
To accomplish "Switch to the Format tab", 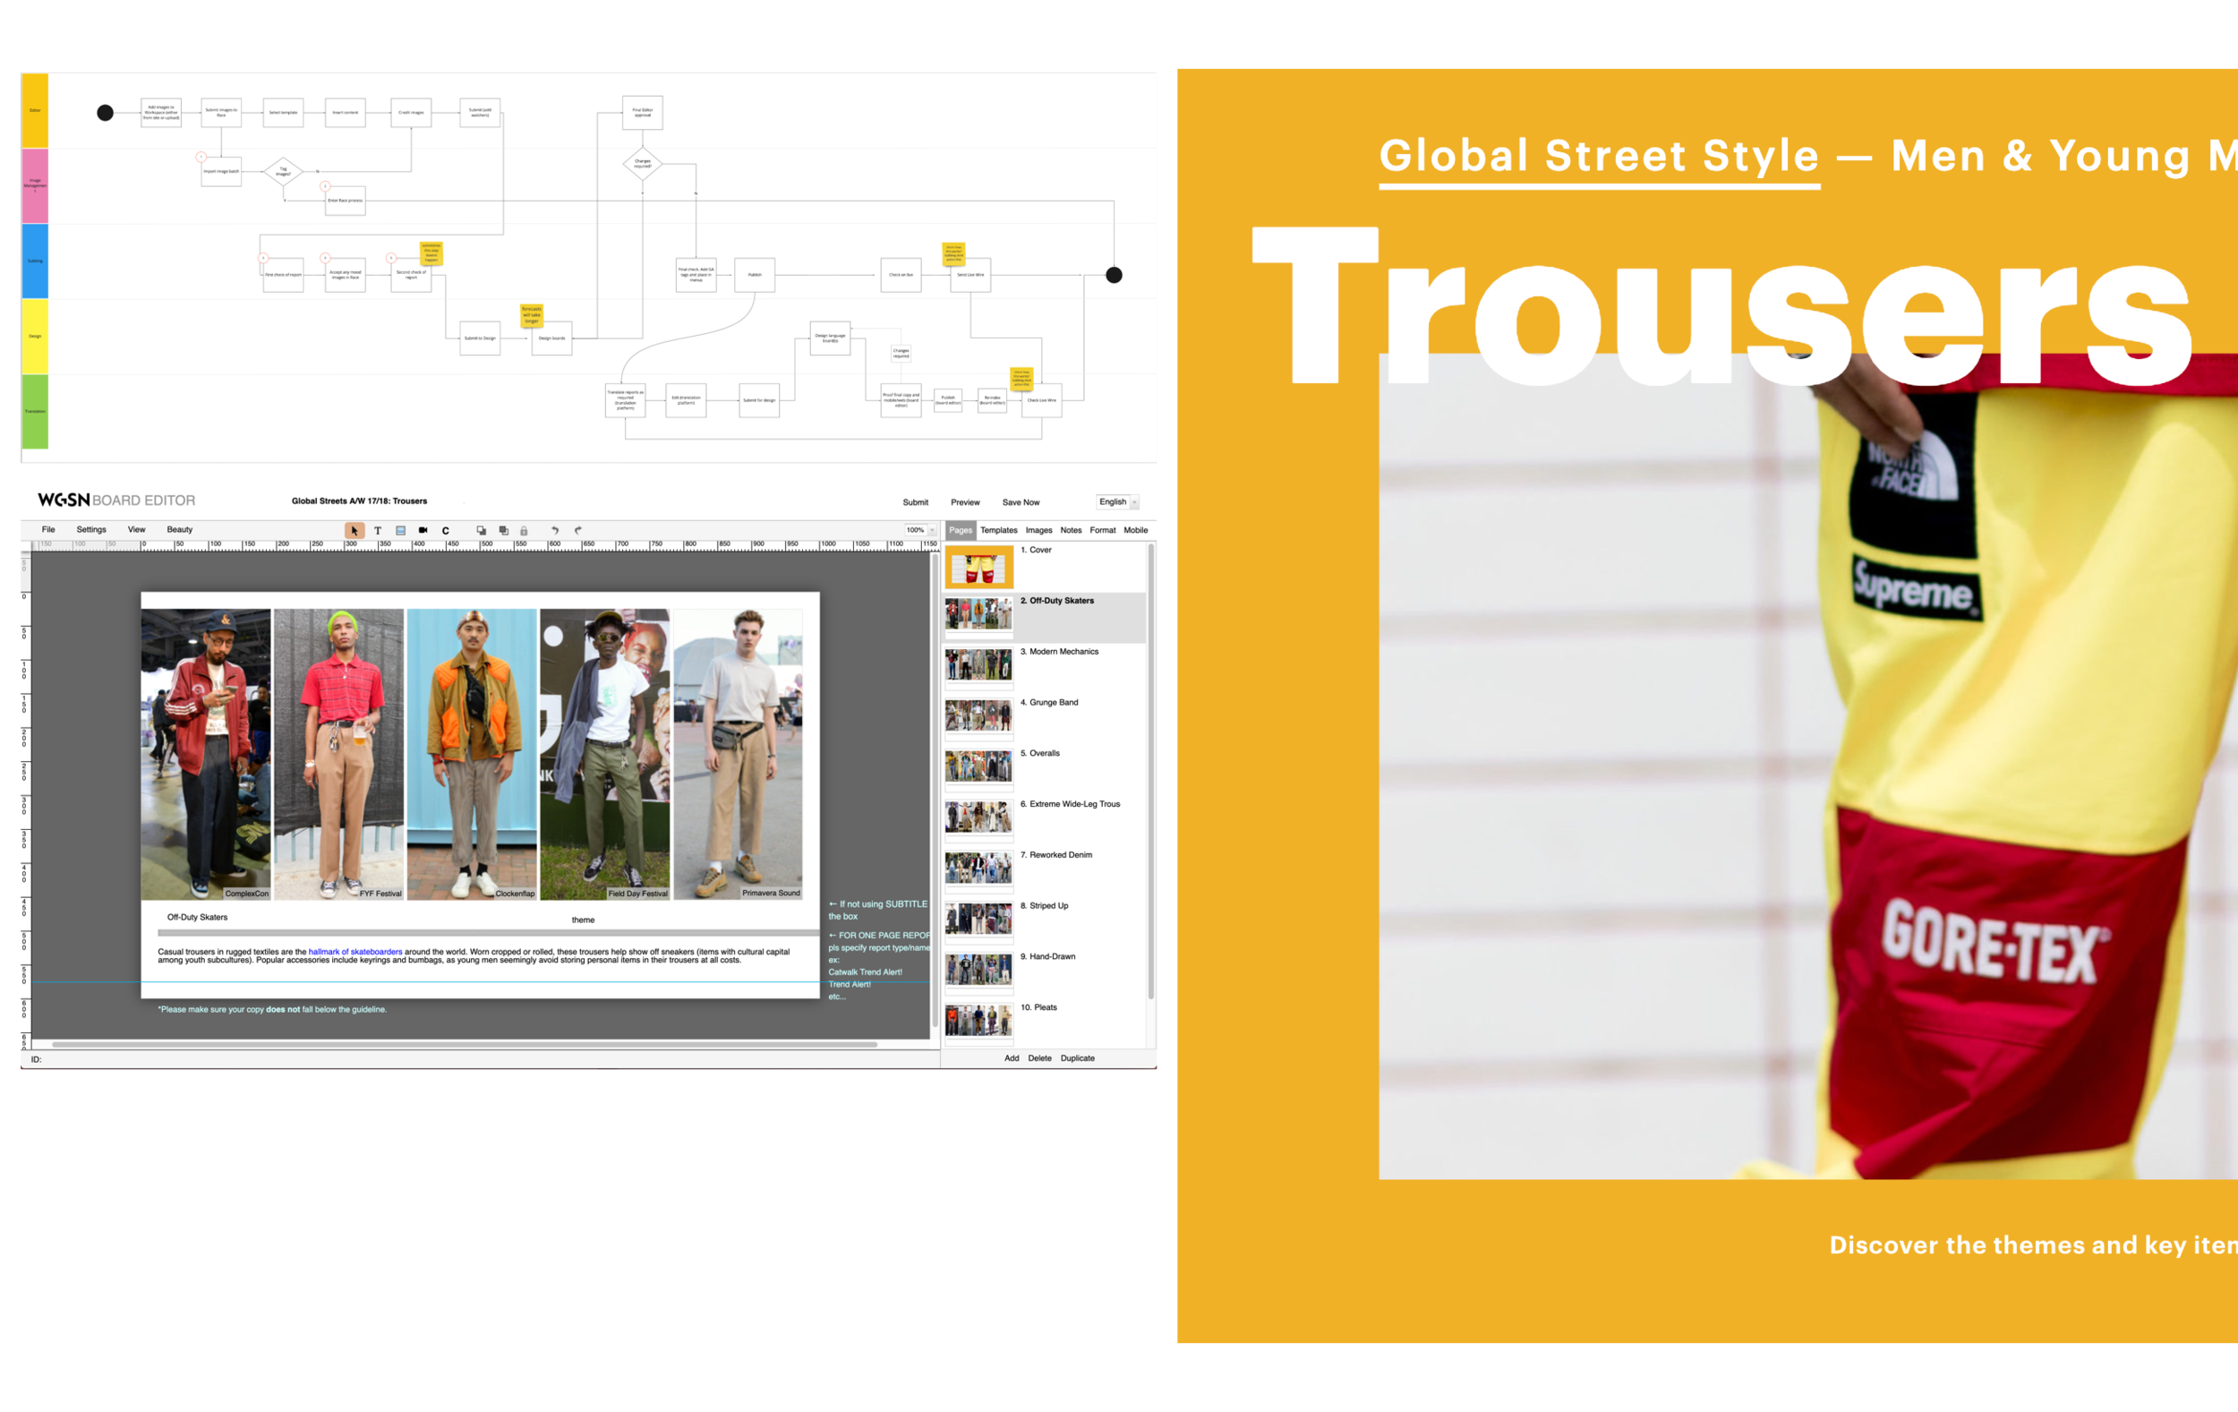I will click(1102, 531).
